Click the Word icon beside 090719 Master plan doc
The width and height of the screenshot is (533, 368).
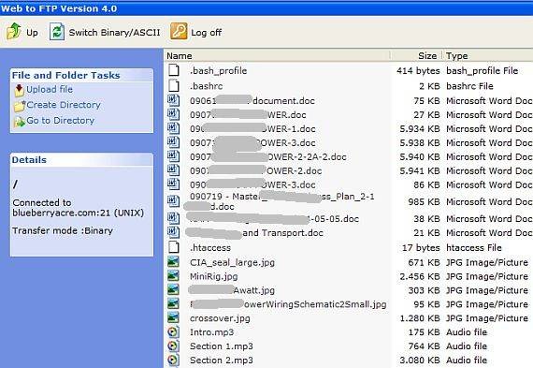coord(173,201)
